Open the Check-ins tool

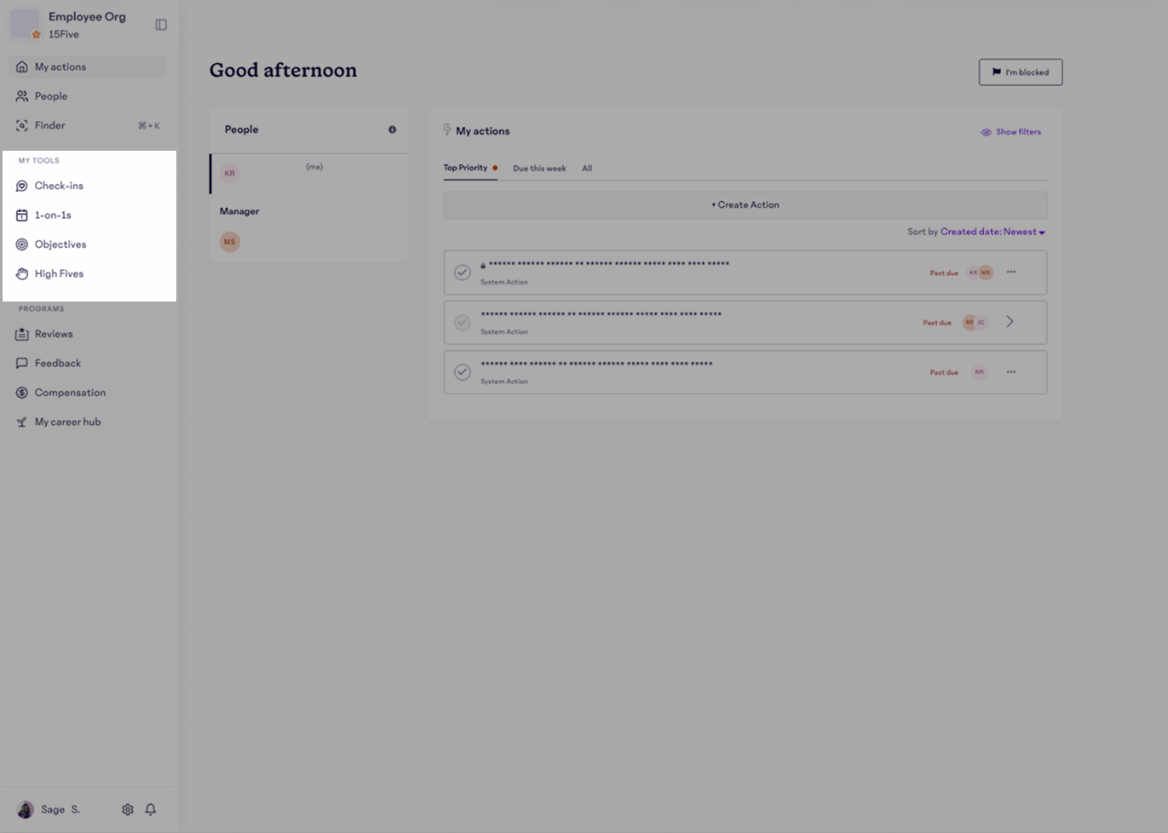[x=58, y=185]
